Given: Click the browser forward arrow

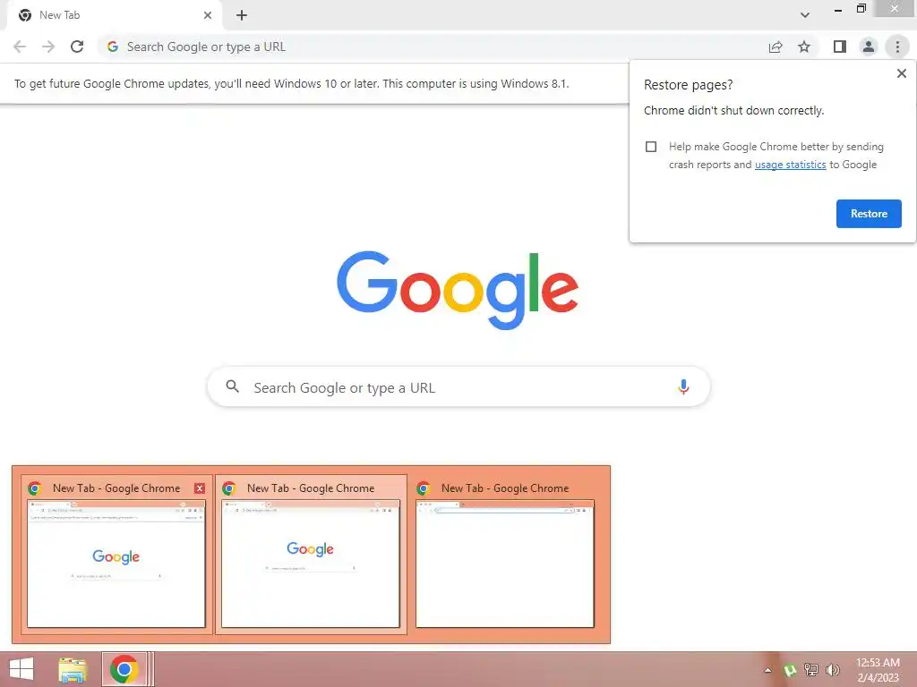Looking at the screenshot, I should pyautogui.click(x=48, y=47).
